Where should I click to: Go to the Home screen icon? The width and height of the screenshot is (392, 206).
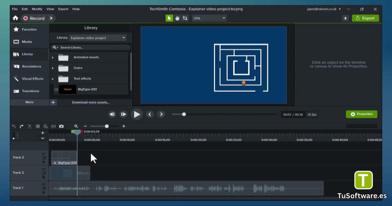pos(16,18)
